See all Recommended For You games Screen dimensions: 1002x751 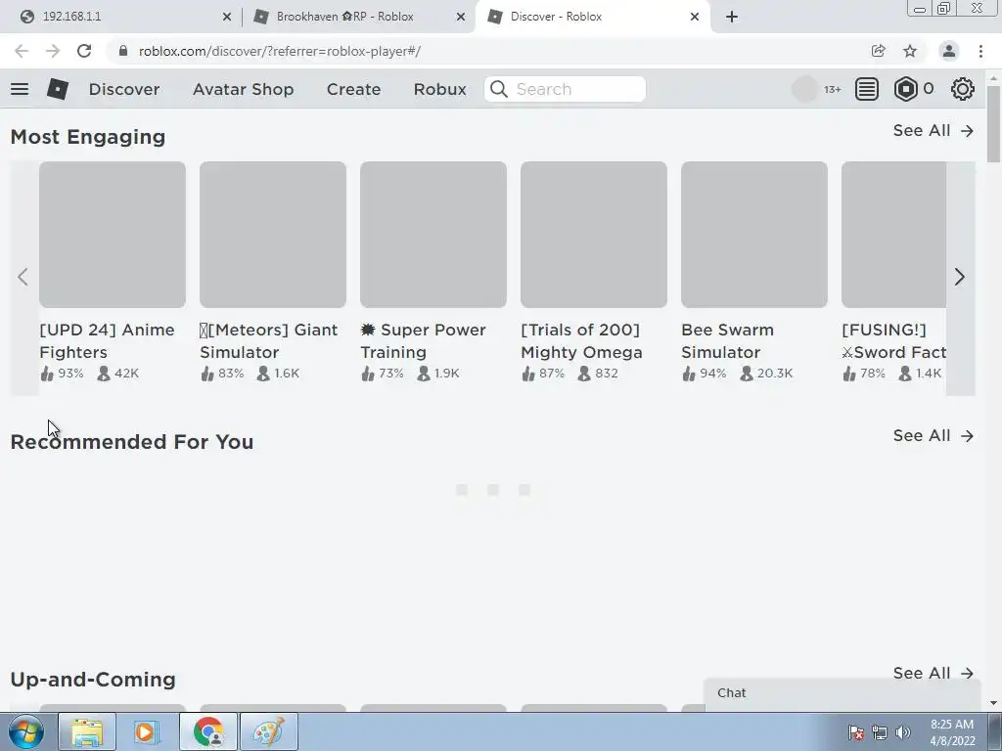(x=933, y=435)
